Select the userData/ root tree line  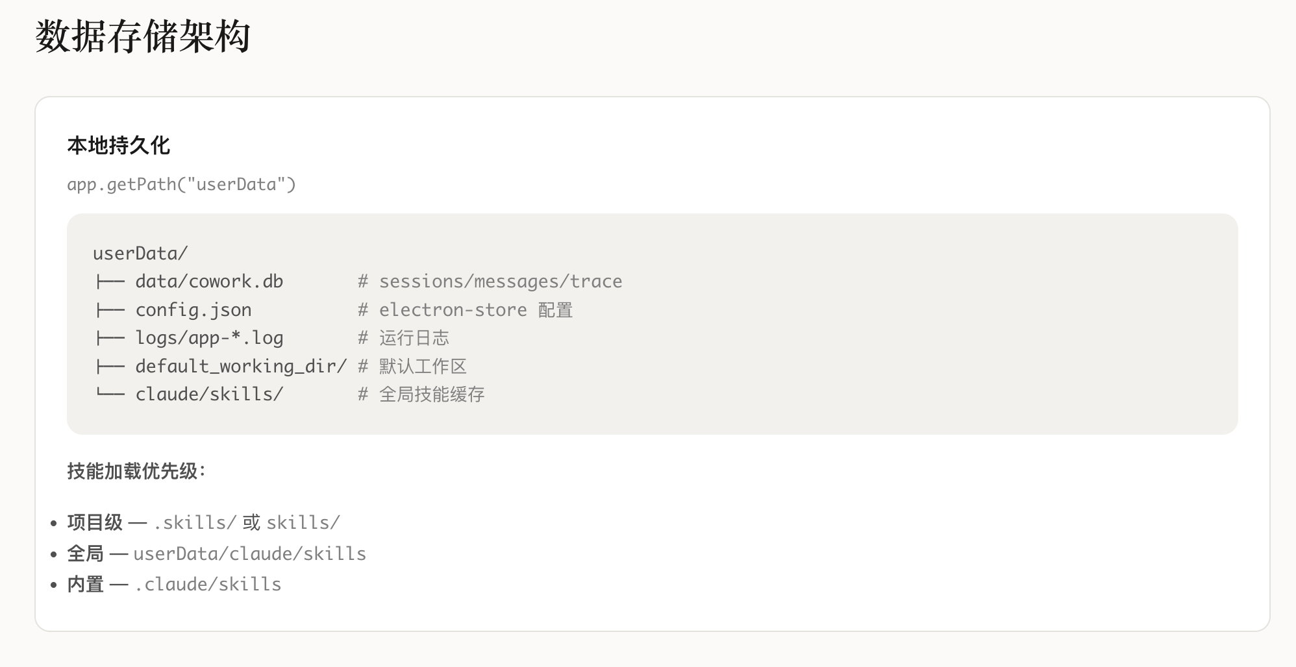click(140, 254)
